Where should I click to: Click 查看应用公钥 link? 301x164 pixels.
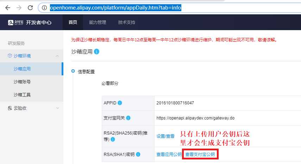(x=169, y=155)
